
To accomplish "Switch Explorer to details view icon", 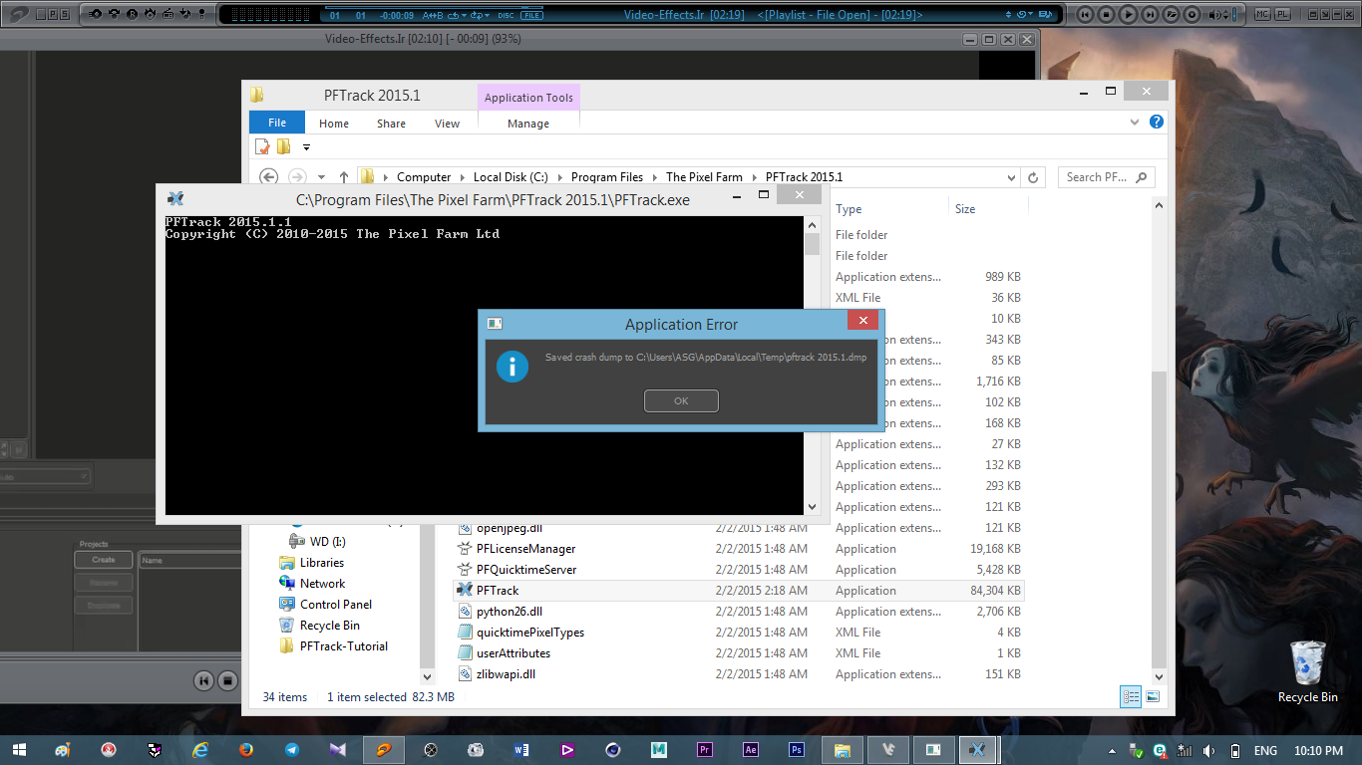I will [1131, 697].
